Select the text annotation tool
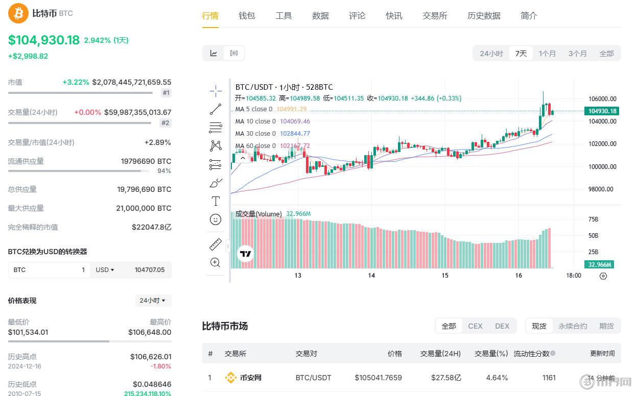This screenshot has height=396, width=637. 216,201
